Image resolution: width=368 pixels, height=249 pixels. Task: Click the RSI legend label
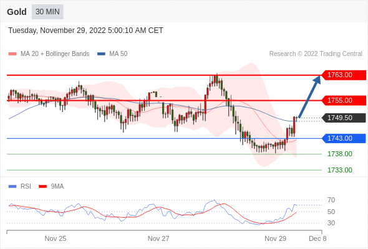[26, 187]
